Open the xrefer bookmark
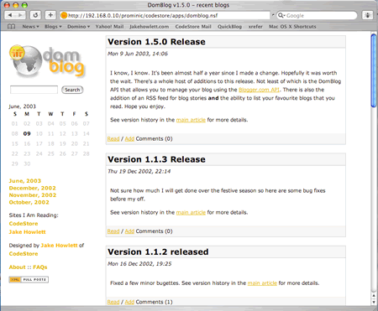 tap(255, 27)
